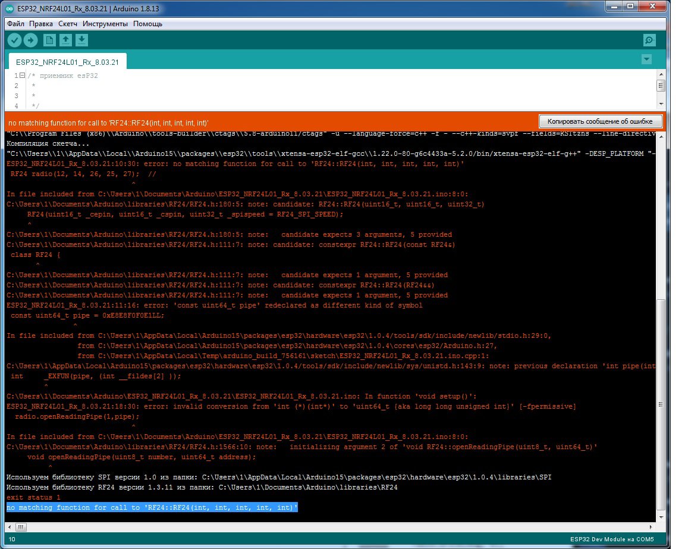Click the Upload arrow icon
Image resolution: width=685 pixels, height=549 pixels.
point(30,40)
